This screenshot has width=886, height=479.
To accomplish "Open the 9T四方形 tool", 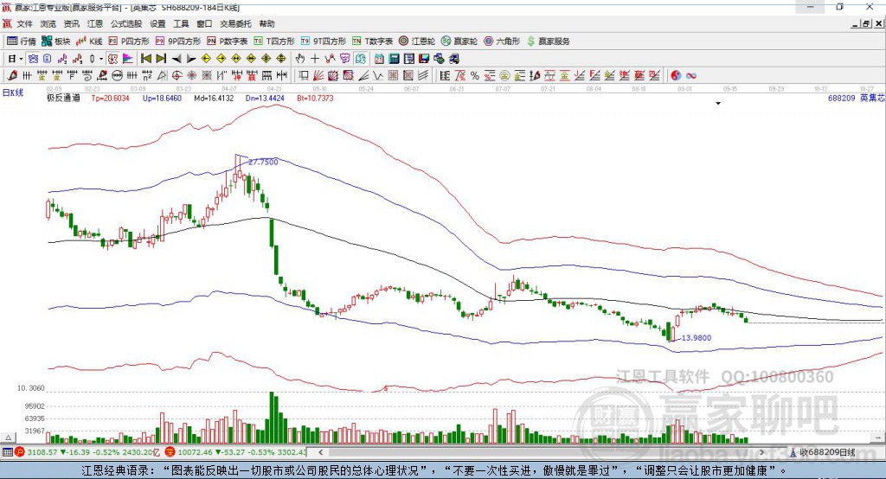I will click(x=324, y=42).
